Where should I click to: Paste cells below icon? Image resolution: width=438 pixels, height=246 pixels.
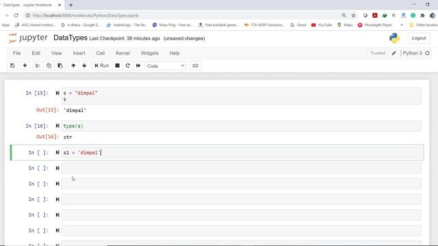tap(60, 66)
